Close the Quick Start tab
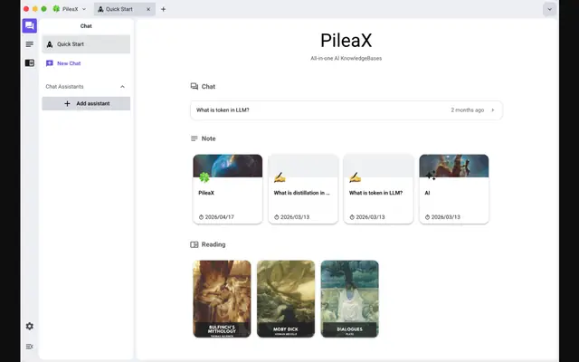 [148, 9]
